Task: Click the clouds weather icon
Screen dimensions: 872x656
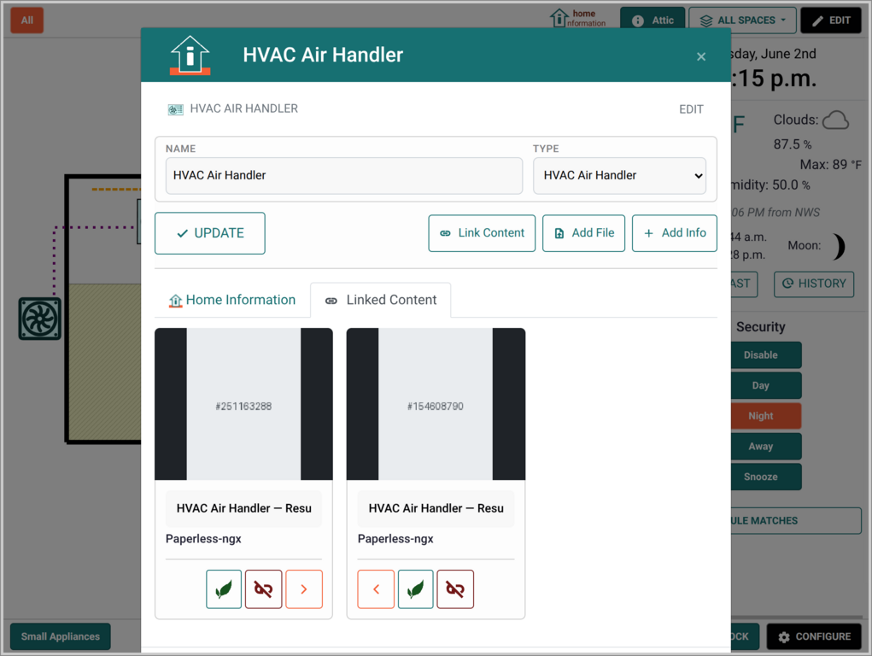Action: point(834,120)
